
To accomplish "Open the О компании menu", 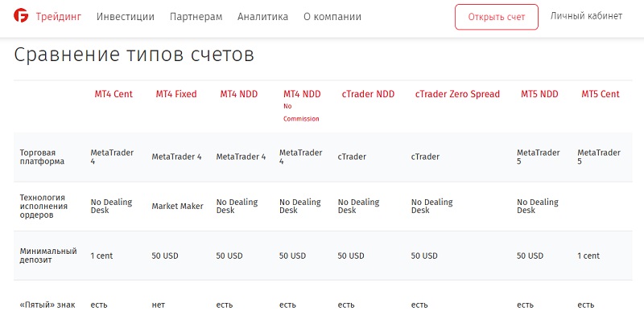I will 332,17.
